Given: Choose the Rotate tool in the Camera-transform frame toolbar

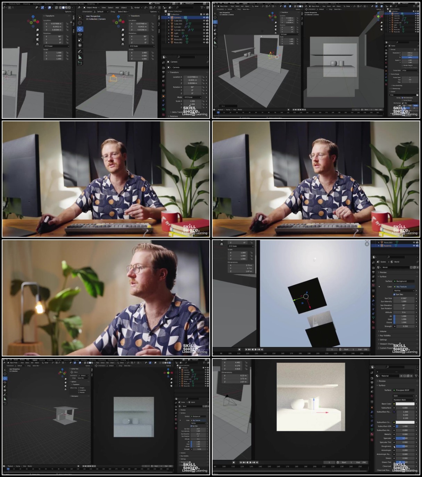Looking at the screenshot, I should pos(80,34).
